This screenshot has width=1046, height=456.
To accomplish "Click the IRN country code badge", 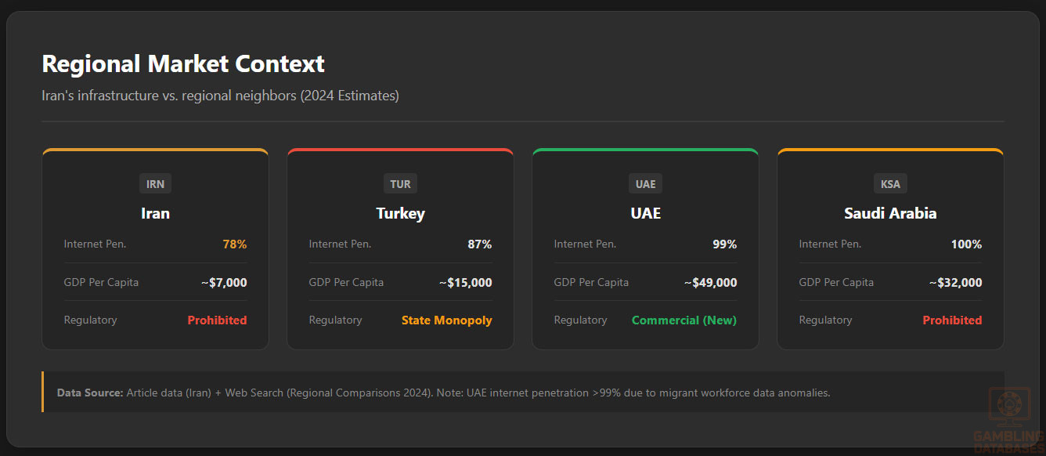I will point(155,184).
